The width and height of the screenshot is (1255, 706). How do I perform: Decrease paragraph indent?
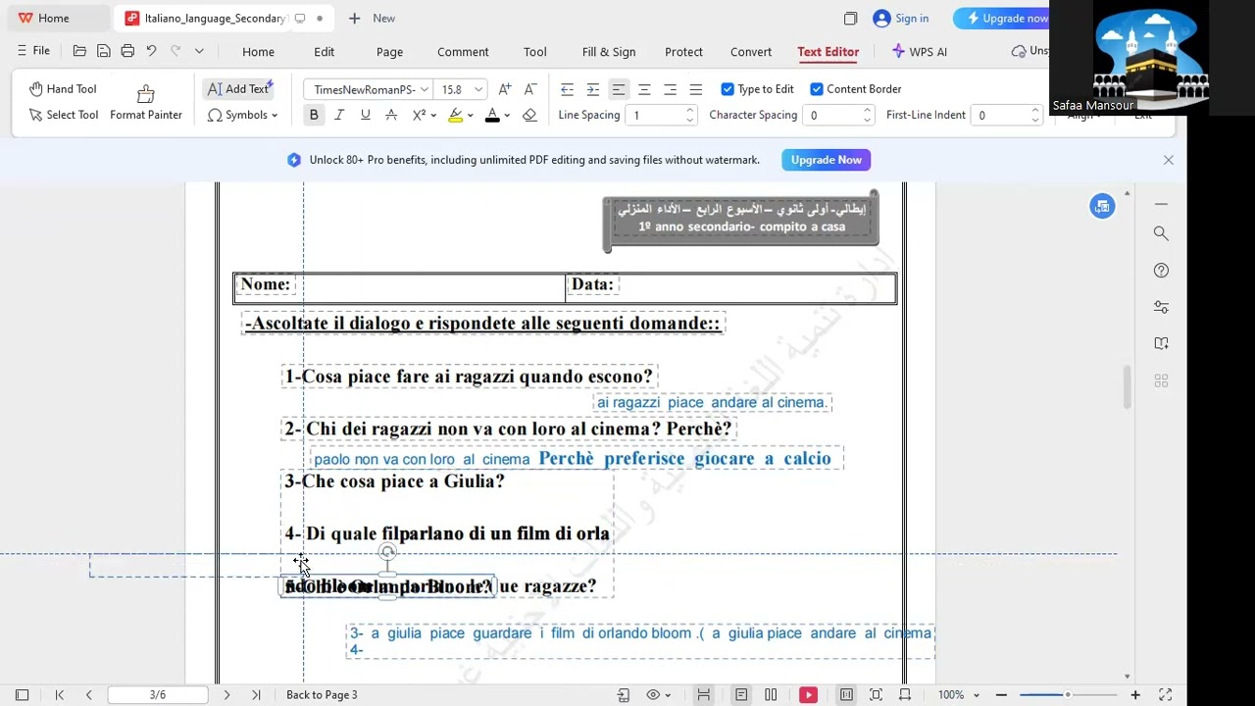pos(567,89)
